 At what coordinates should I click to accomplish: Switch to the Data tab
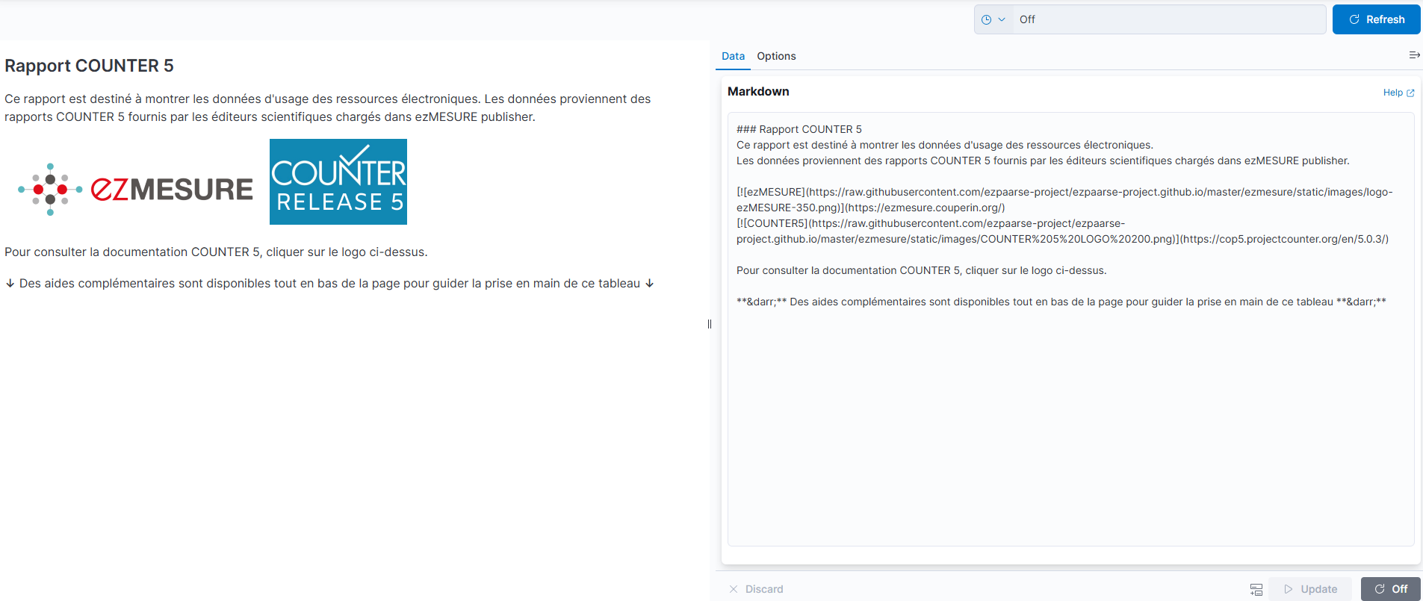point(733,56)
